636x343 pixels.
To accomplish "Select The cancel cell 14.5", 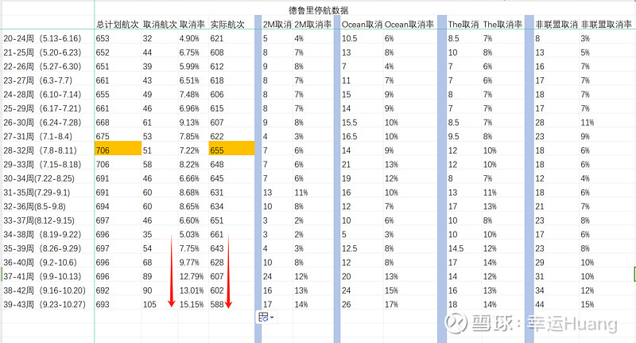I will (456, 248).
